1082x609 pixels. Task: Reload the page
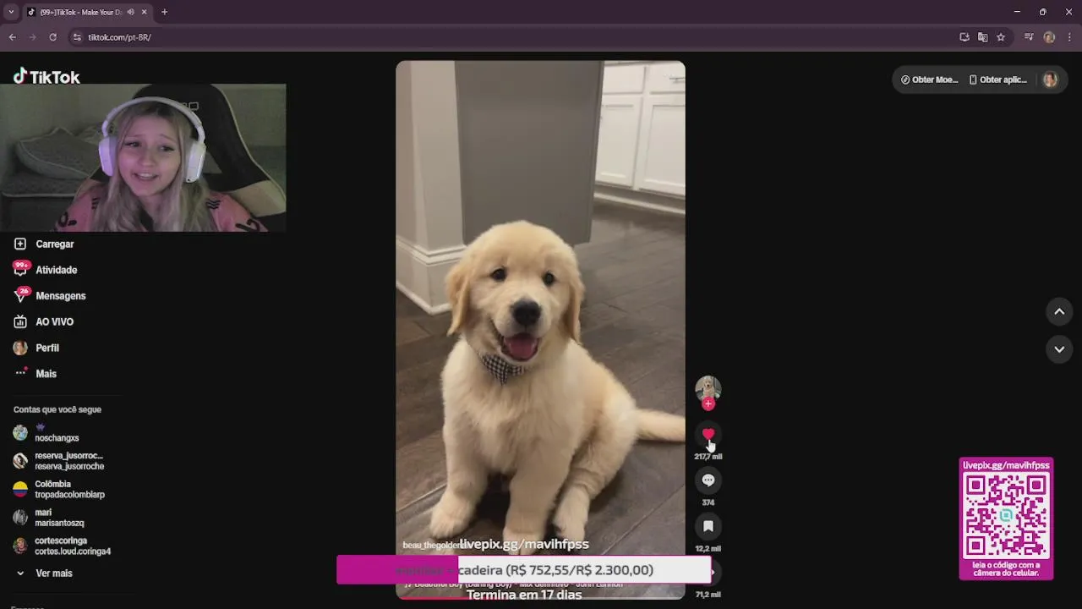(52, 37)
